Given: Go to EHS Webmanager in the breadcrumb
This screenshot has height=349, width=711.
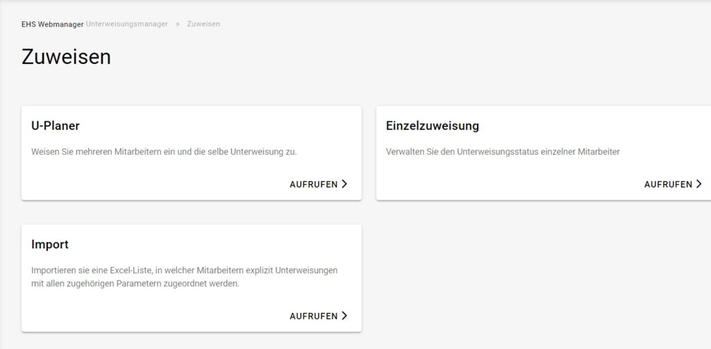Looking at the screenshot, I should click(52, 24).
